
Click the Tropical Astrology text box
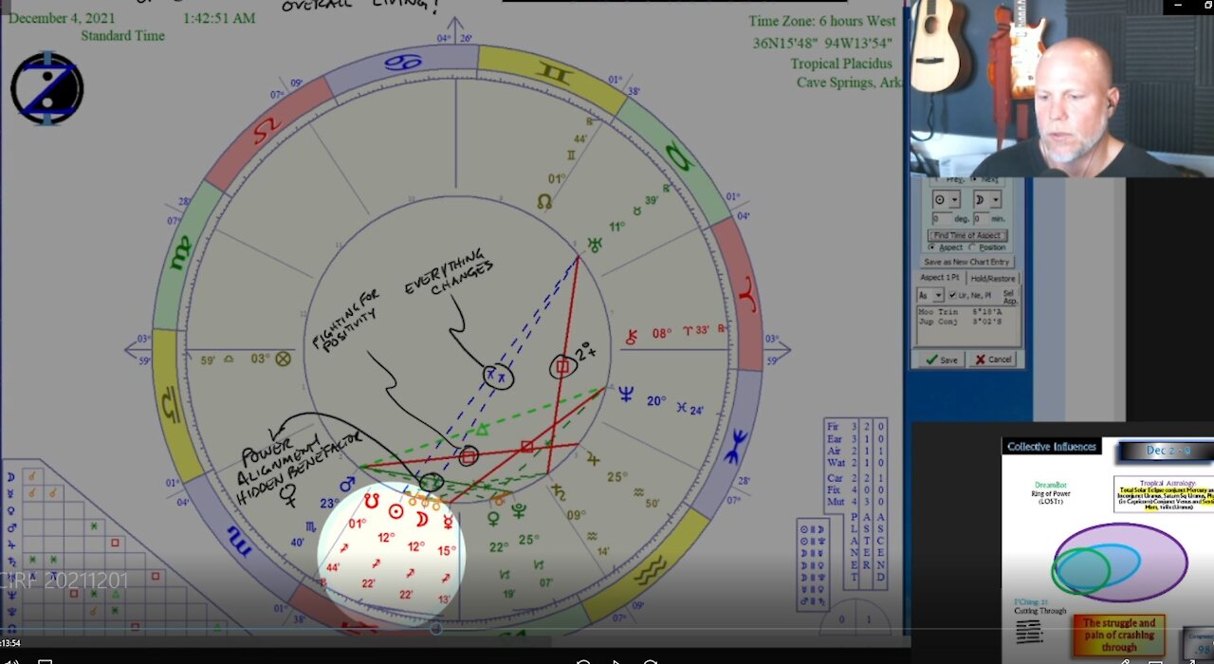tap(1164, 493)
